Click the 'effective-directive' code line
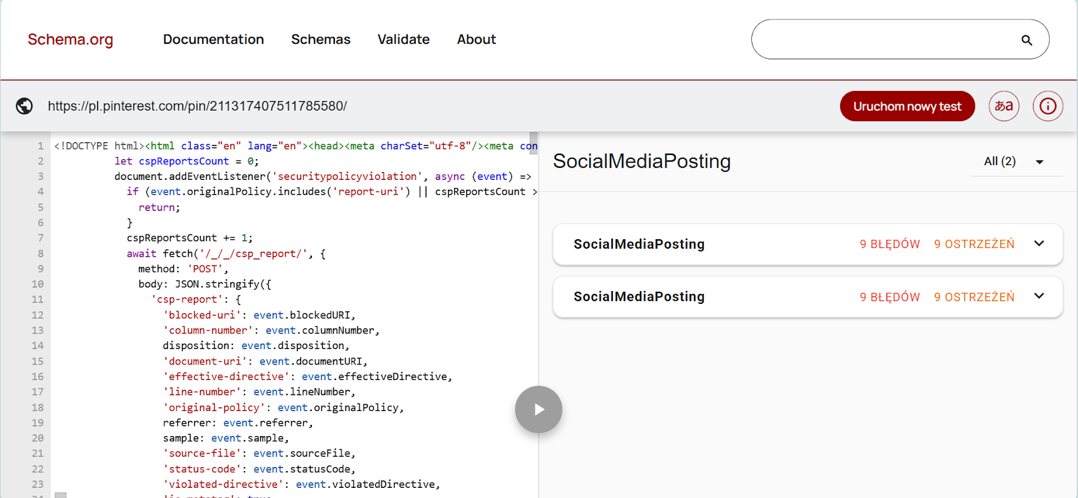Screen dimensions: 1078x498 308,377
